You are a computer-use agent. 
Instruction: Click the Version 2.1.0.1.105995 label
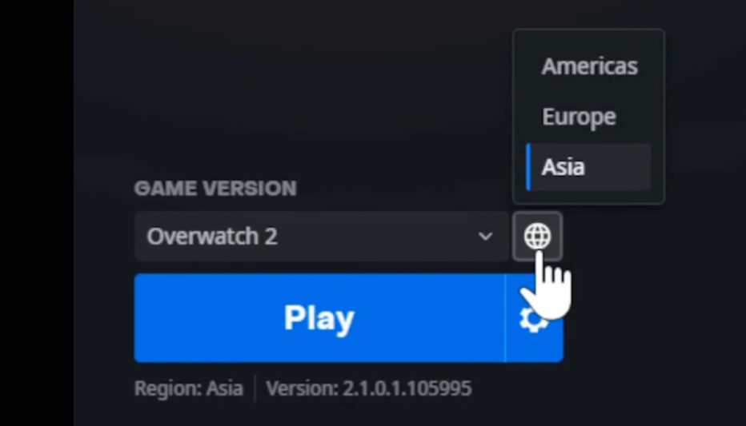tap(369, 388)
